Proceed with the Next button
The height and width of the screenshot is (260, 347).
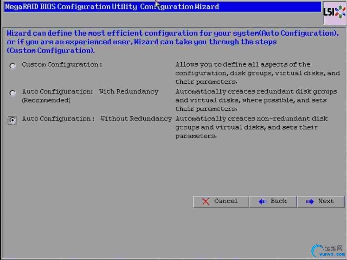(x=321, y=202)
